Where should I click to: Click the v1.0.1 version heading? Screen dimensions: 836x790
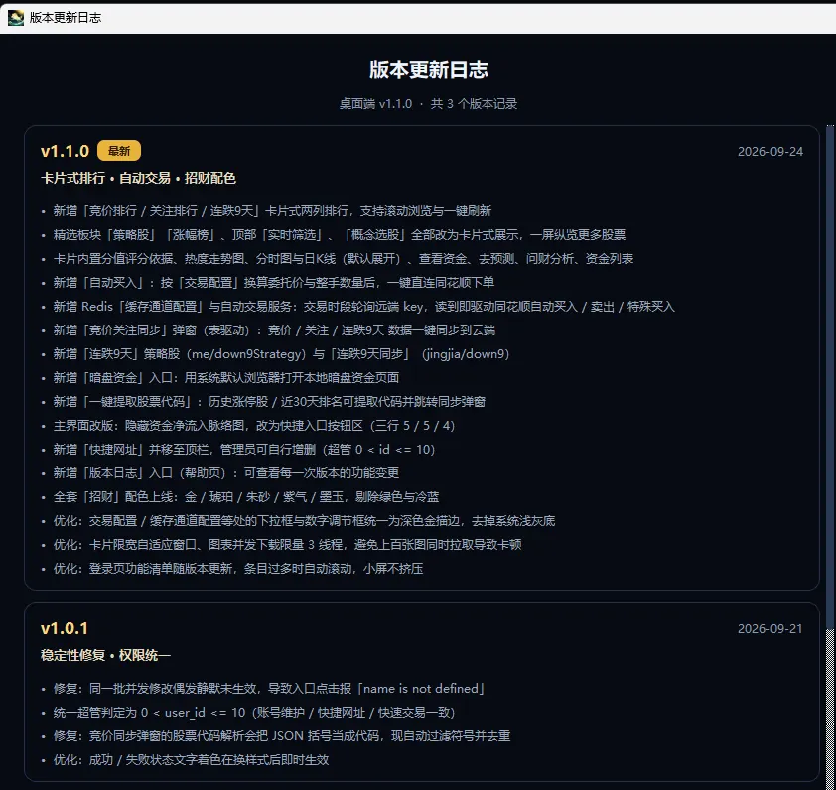[x=65, y=628]
